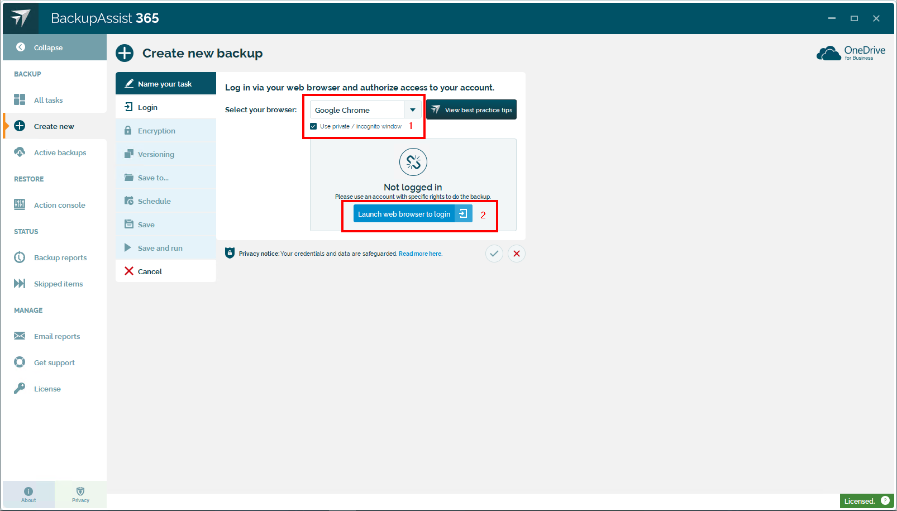Maximize the BackupAssist 365 window
Image resolution: width=897 pixels, height=511 pixels.
point(854,18)
